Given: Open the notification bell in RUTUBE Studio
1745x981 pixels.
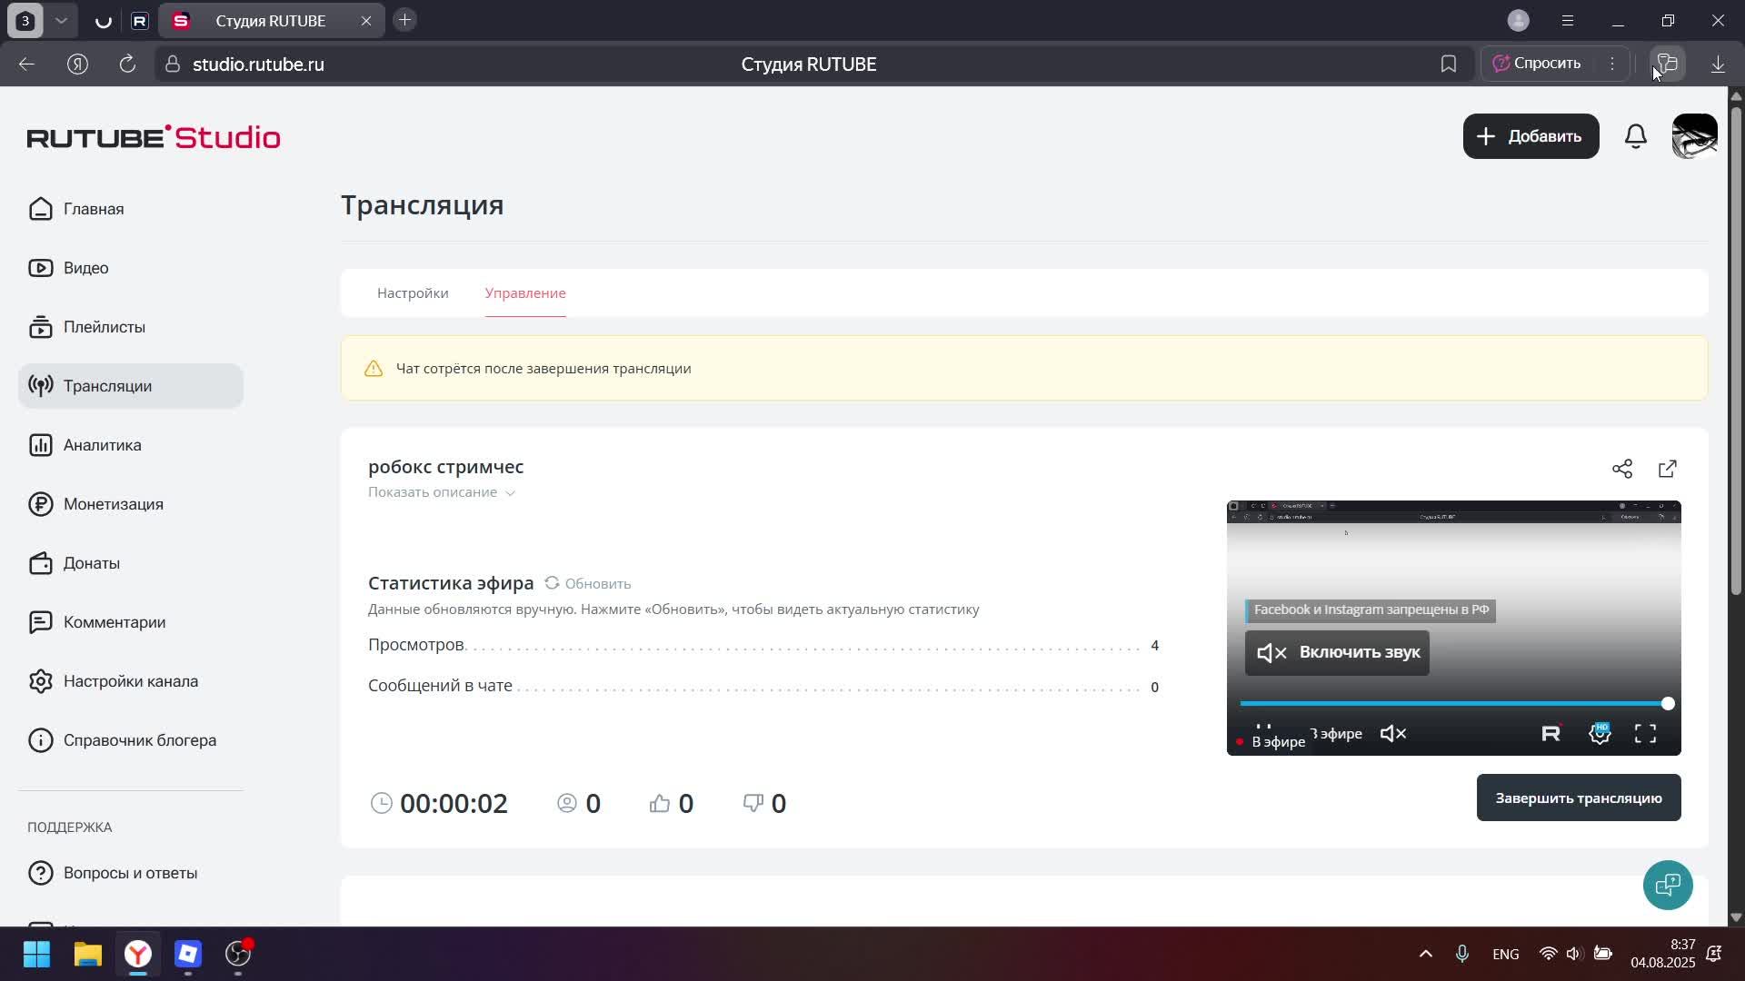Looking at the screenshot, I should [x=1635, y=136].
